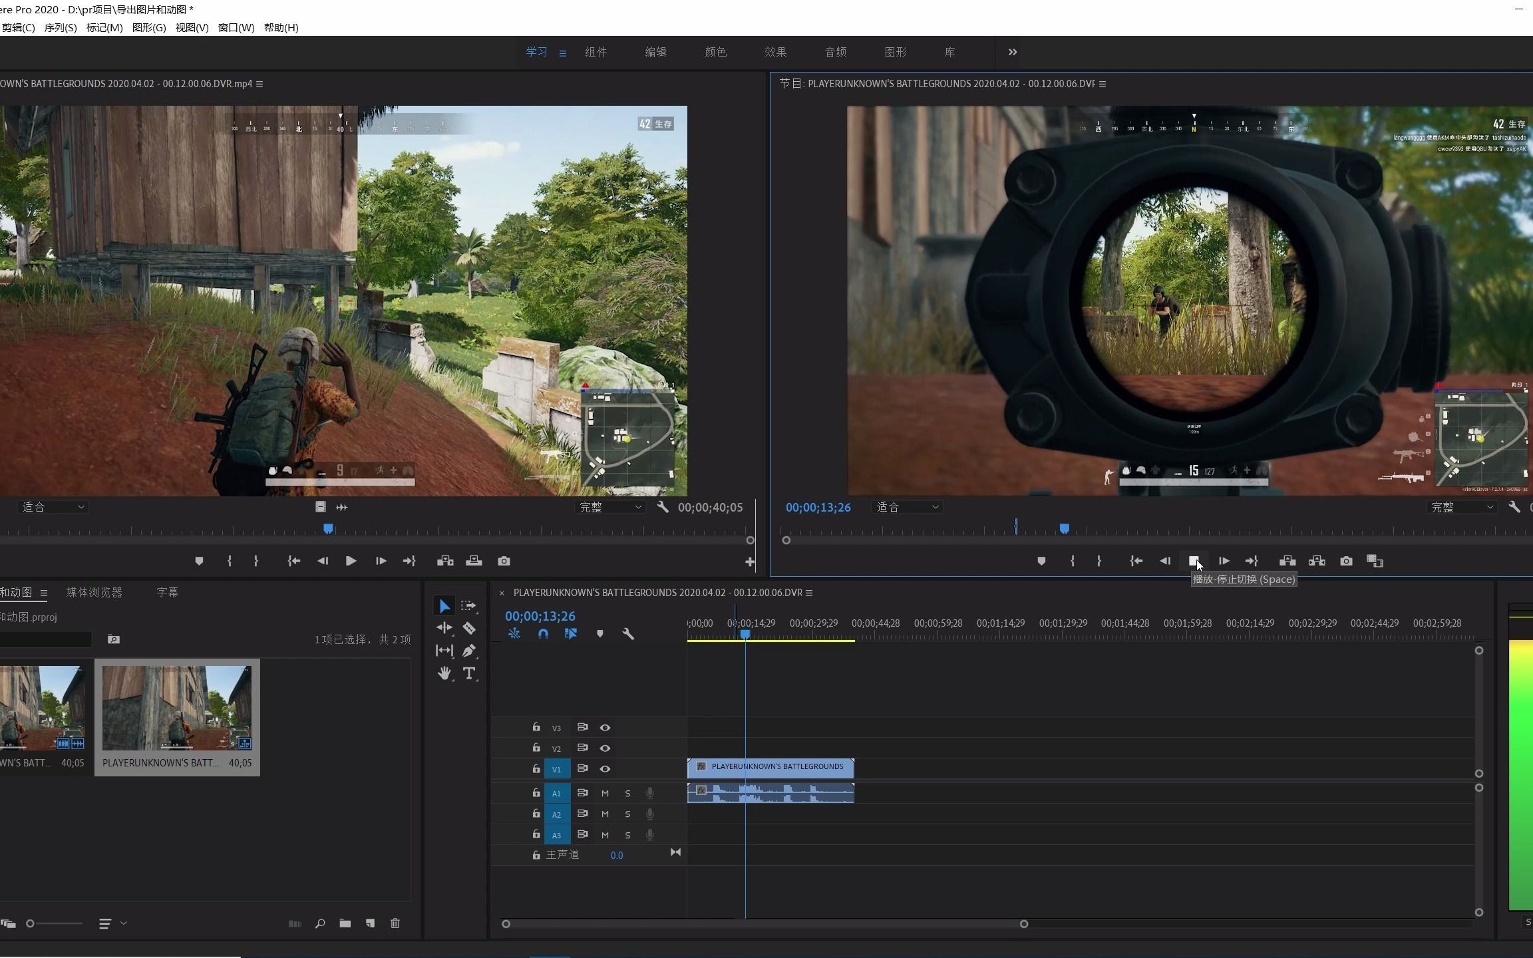Select the Track Select Forward tool

469,606
